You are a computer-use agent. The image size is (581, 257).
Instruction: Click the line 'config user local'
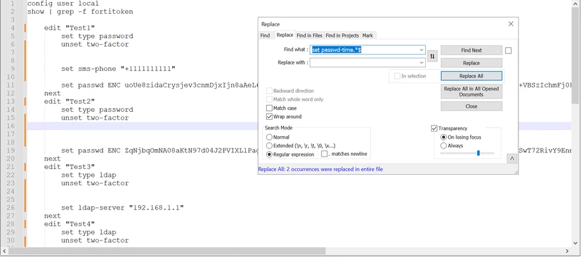(x=63, y=4)
